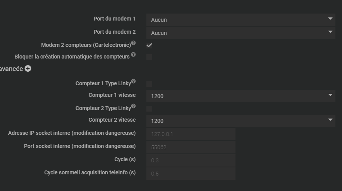Screen dimensions: 342x191
Task: Click the Compteur 2 vitesse label
Action: 112,120
